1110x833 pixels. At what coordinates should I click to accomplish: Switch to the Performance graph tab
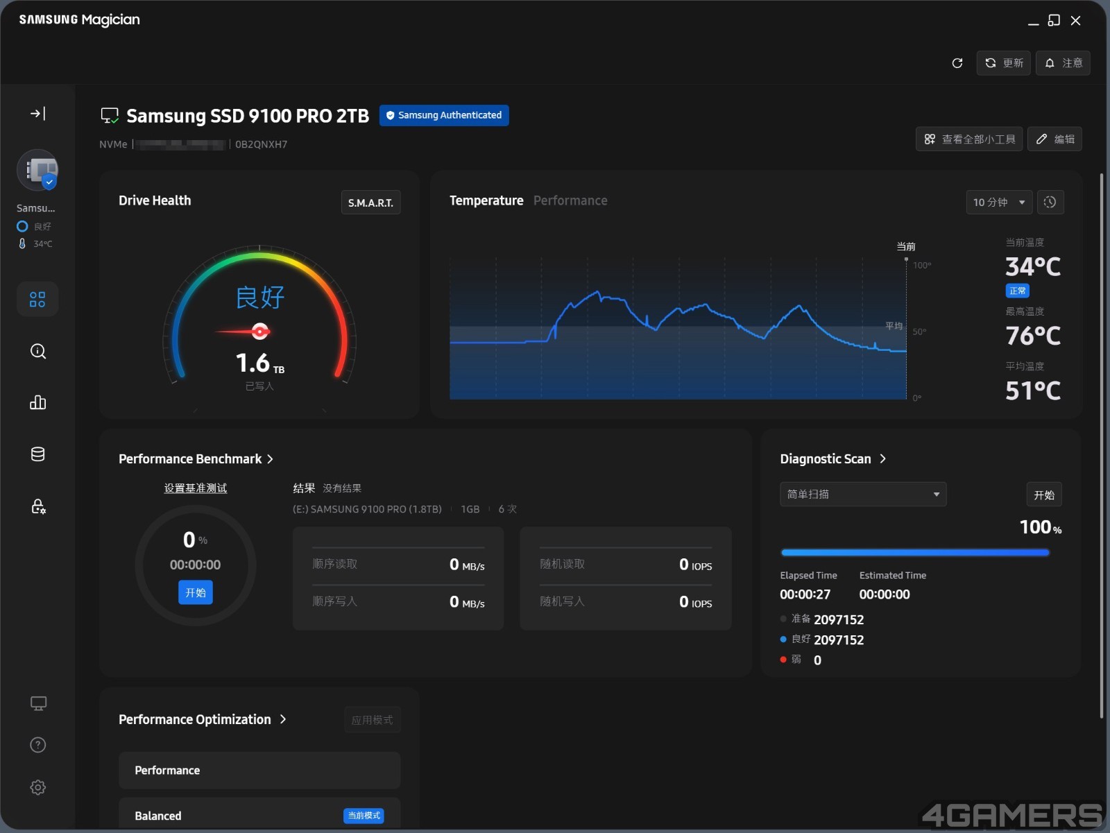coord(570,200)
